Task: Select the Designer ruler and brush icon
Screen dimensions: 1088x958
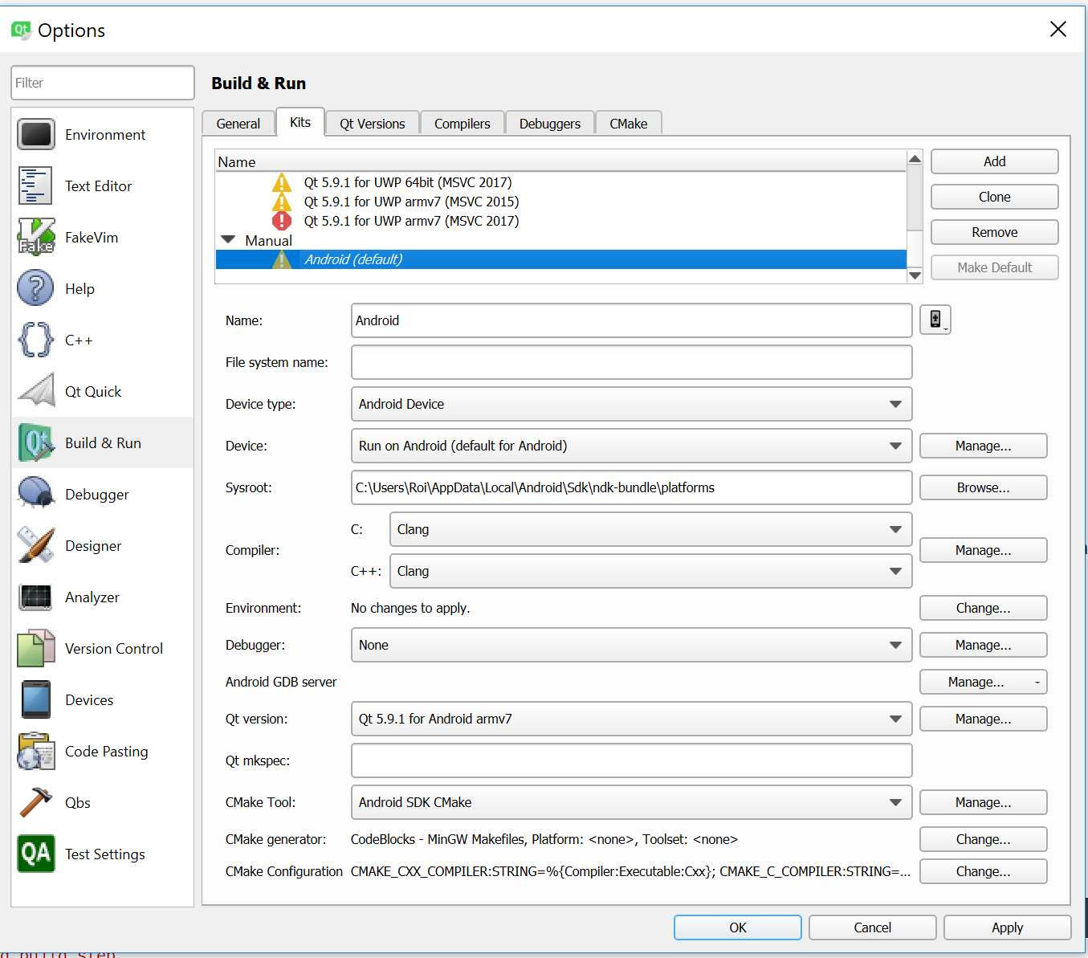Action: 36,546
